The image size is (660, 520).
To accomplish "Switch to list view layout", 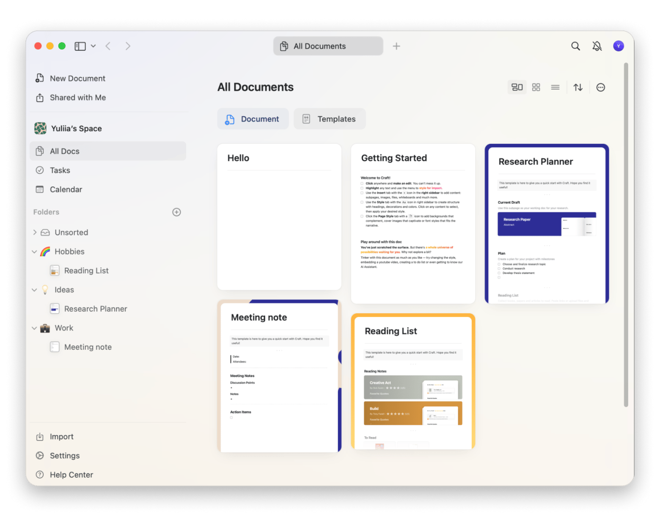I will tap(555, 88).
